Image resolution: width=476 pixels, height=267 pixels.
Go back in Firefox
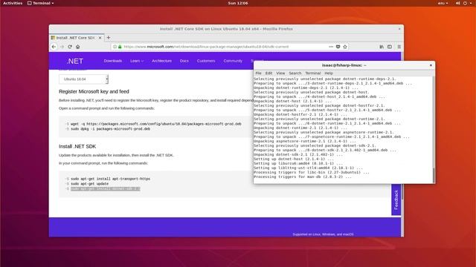tap(54, 47)
